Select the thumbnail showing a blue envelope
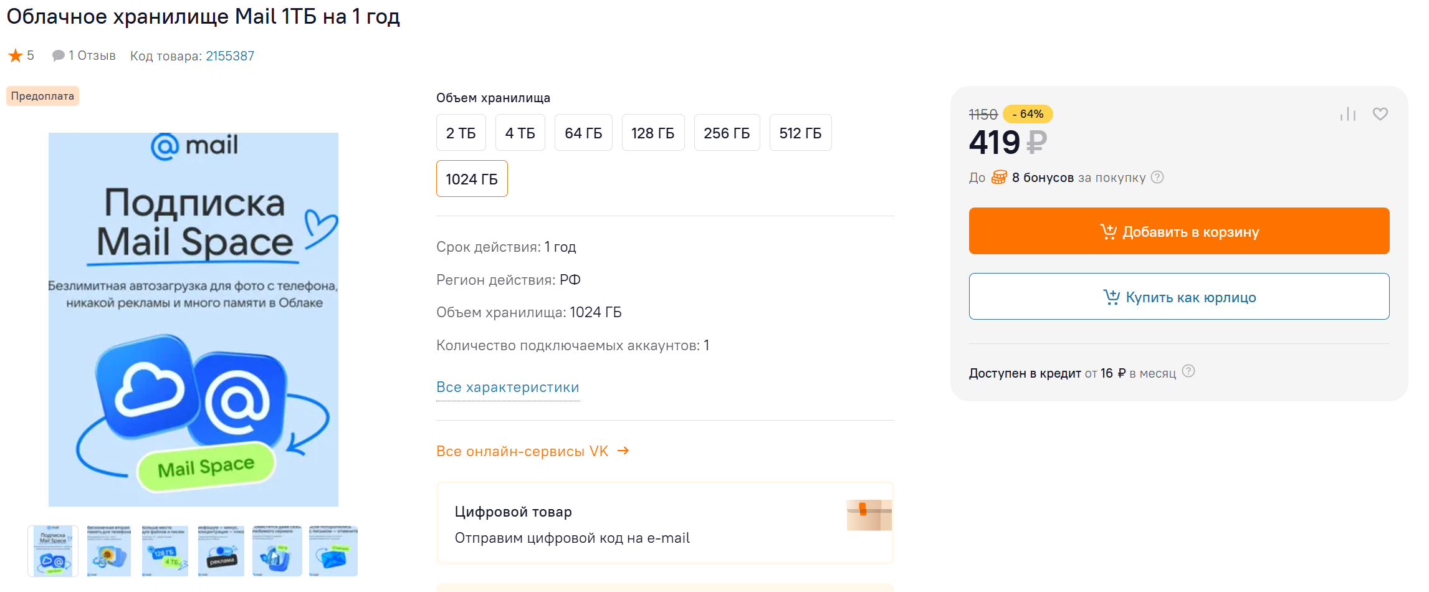Image resolution: width=1429 pixels, height=592 pixels. pos(333,551)
